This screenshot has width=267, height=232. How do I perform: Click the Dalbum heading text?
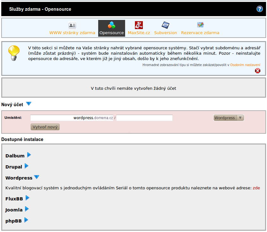click(15, 156)
